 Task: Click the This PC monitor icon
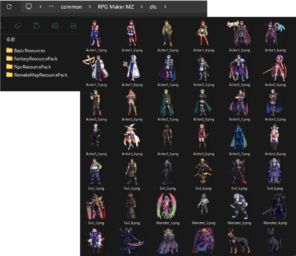(x=29, y=7)
